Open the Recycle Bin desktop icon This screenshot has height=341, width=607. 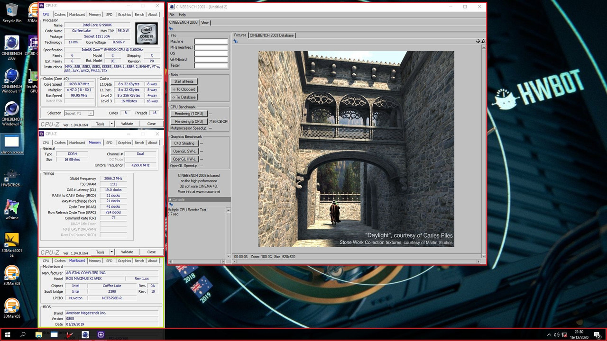click(11, 13)
